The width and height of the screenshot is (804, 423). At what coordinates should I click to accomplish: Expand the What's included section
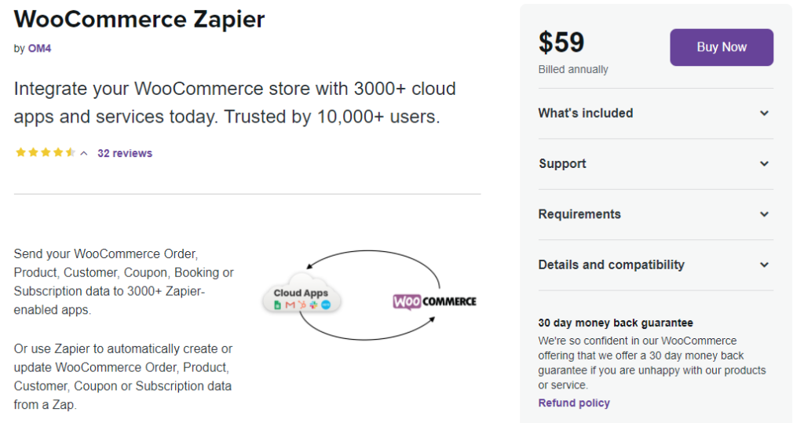[656, 113]
